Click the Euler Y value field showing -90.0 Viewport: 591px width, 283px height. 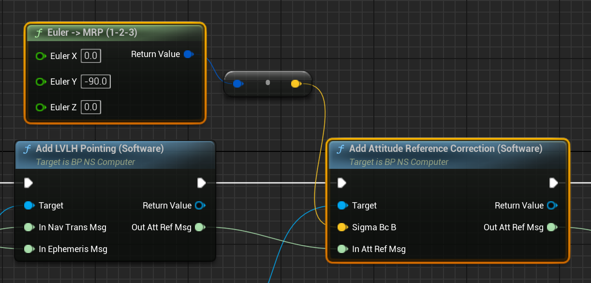[x=96, y=82]
